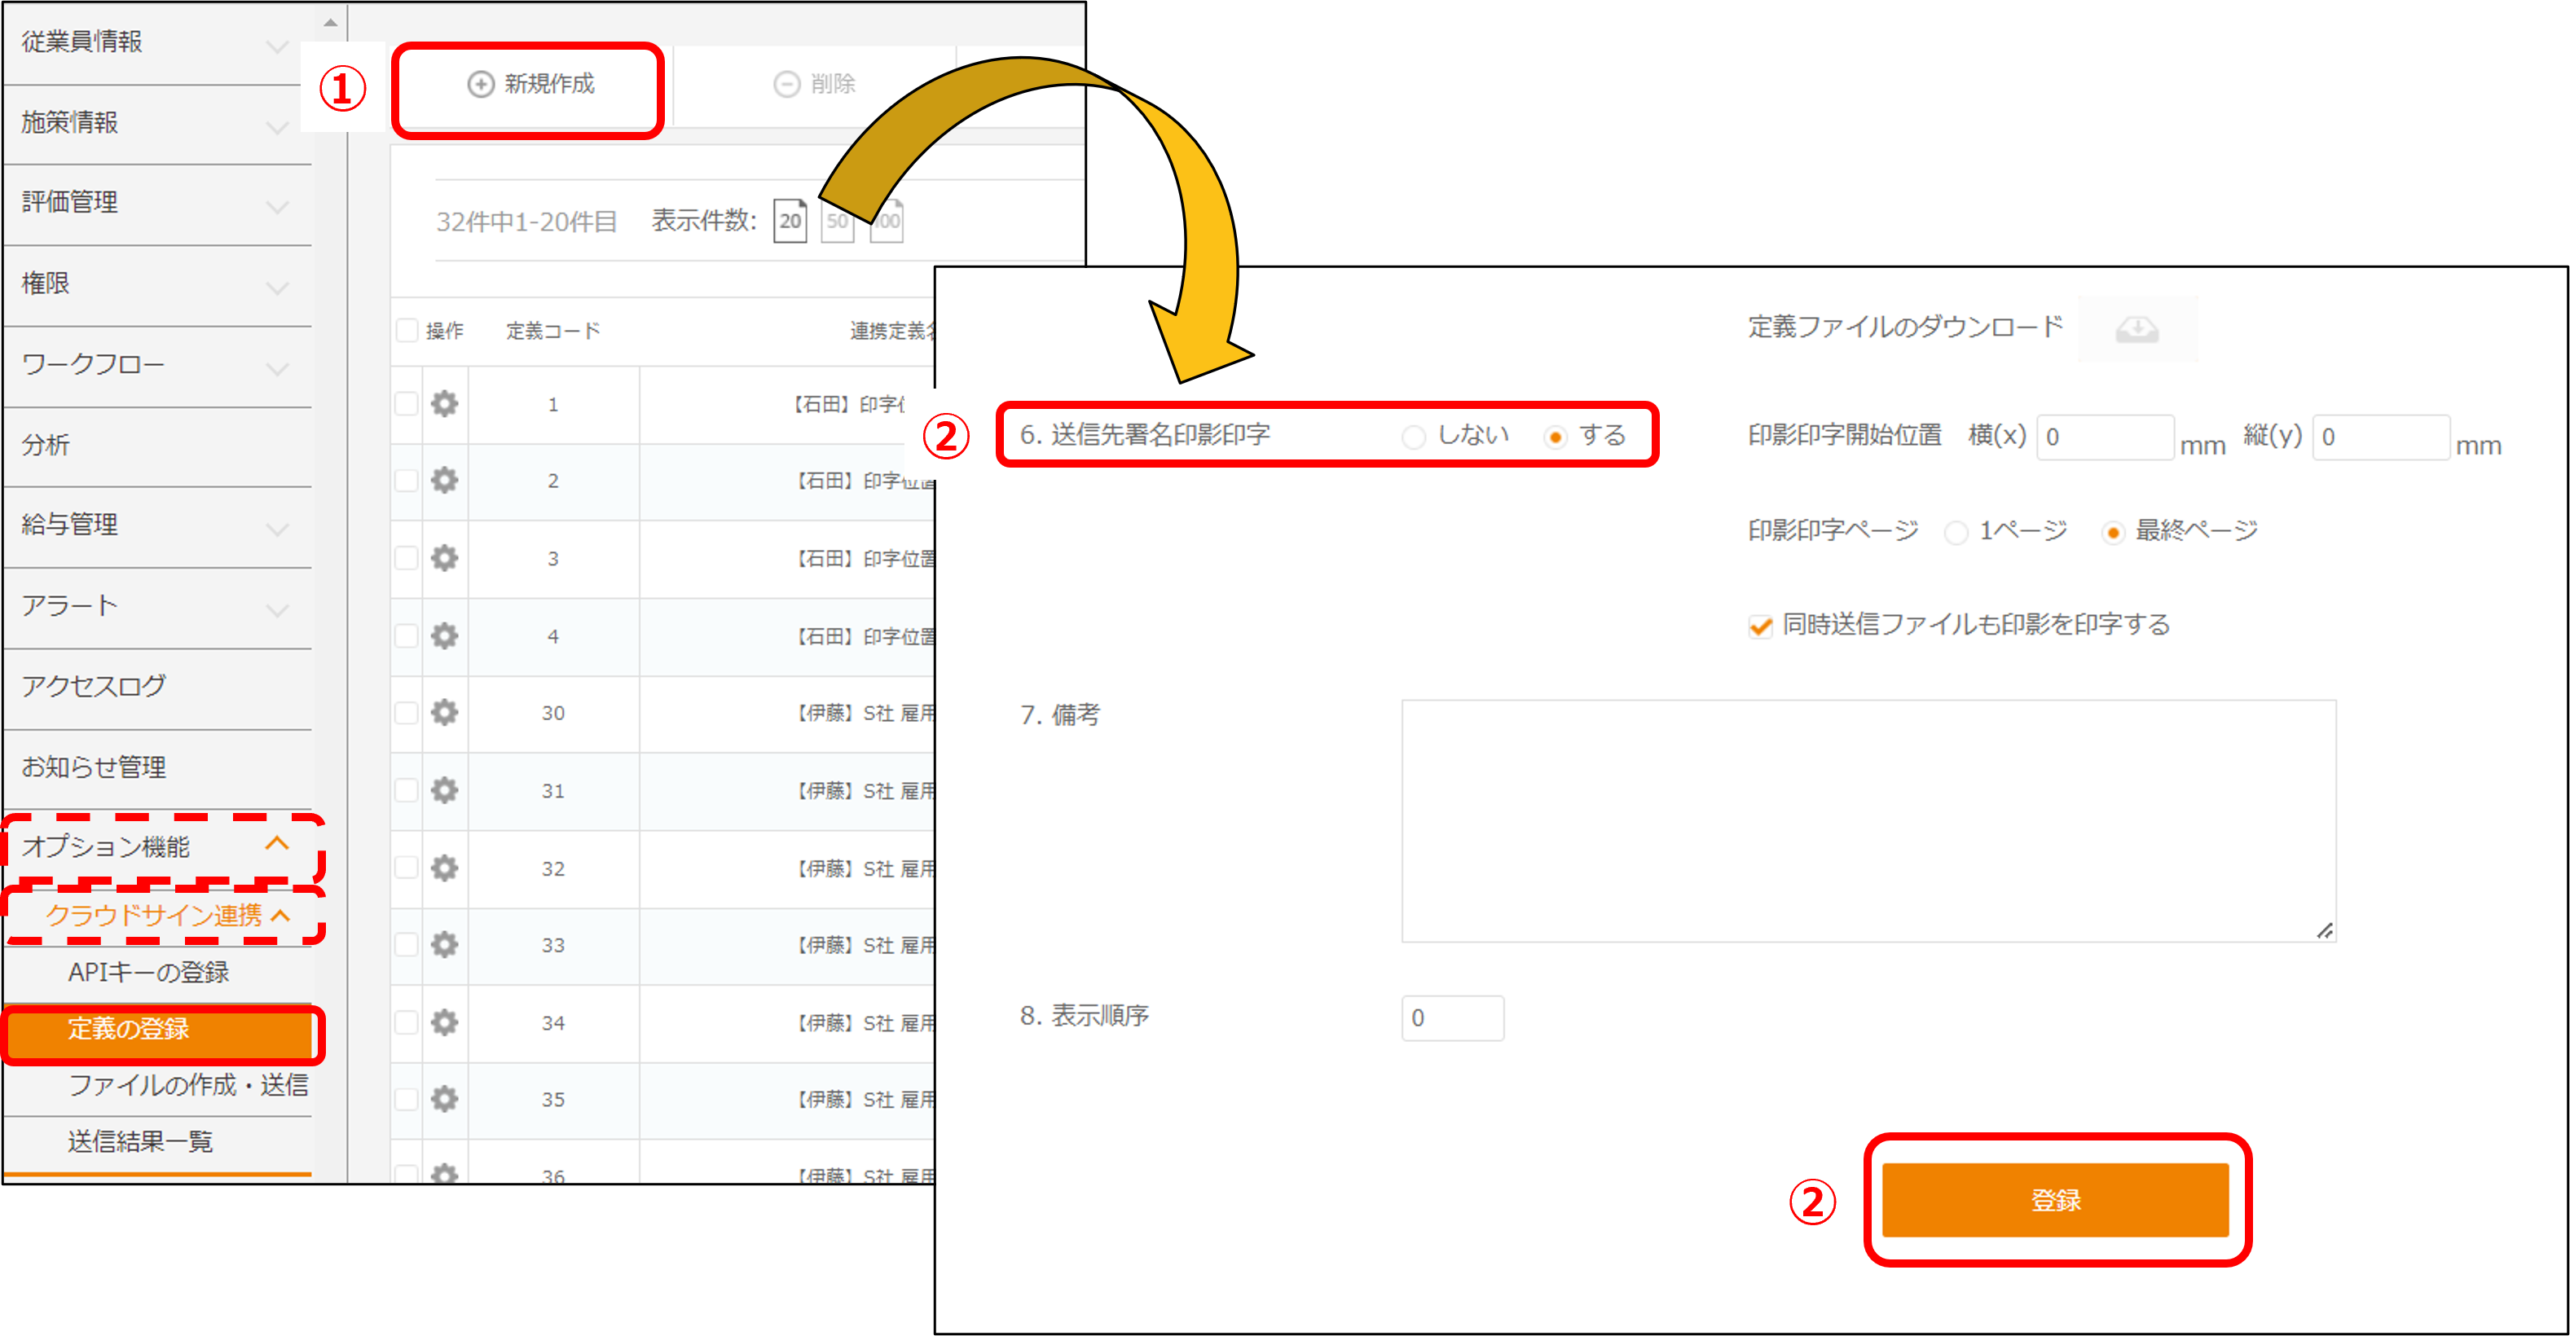Open gear menu for definition code 3
The width and height of the screenshot is (2570, 1336).
[444, 558]
